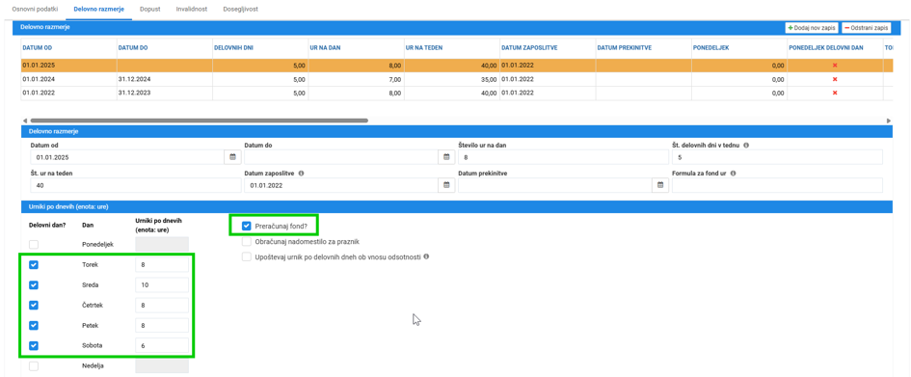Click Odstrani zapis button
This screenshot has width=911, height=377.
(867, 28)
